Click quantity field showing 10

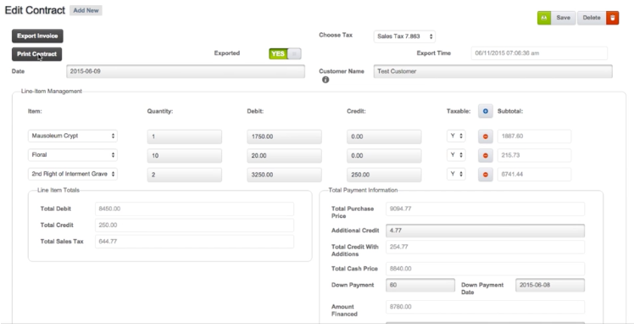click(185, 156)
